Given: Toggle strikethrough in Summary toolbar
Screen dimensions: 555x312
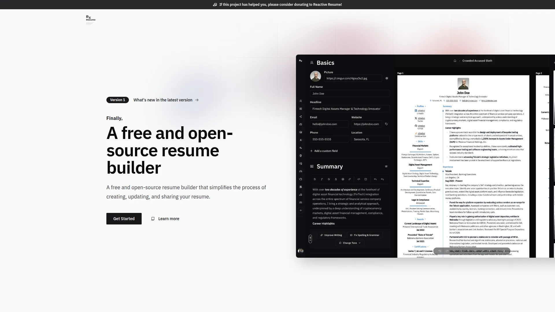Looking at the screenshot, I should [329, 179].
